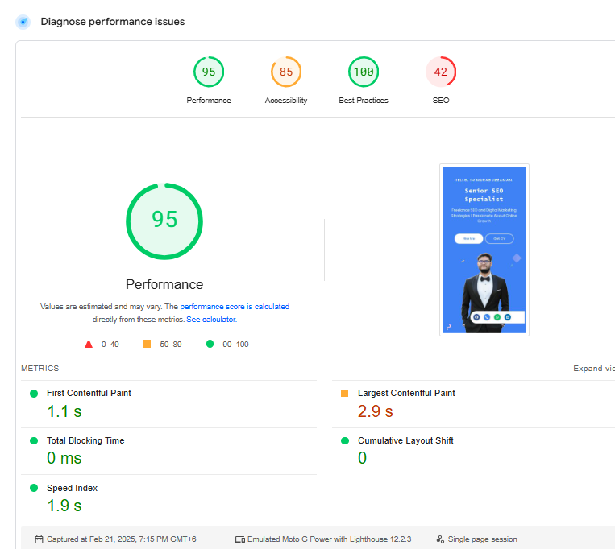Click the device icon beside Emulated Moto G Power
The image size is (615, 549).
(239, 539)
